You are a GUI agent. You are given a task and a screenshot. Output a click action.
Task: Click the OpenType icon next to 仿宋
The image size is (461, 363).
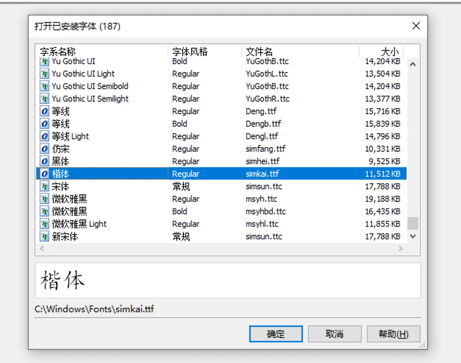(44, 149)
